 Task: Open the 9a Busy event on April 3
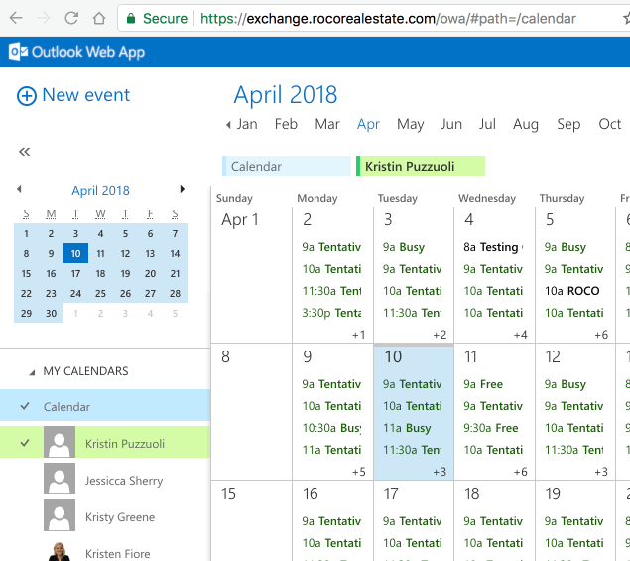pos(404,247)
